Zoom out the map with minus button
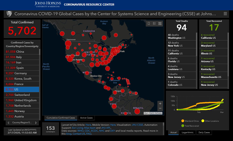This screenshot has width=233, height=141. [160, 108]
